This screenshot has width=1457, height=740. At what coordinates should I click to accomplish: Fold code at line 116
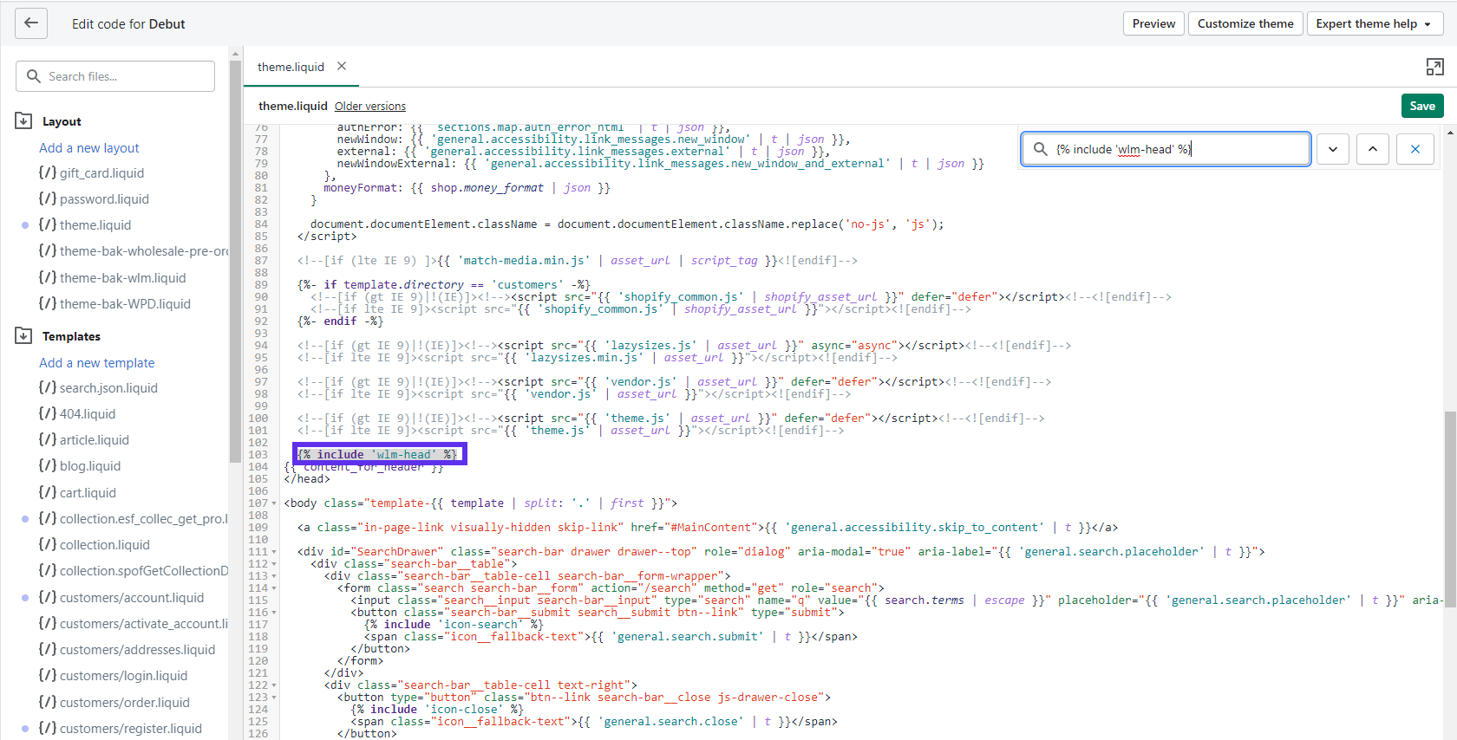[x=274, y=613]
